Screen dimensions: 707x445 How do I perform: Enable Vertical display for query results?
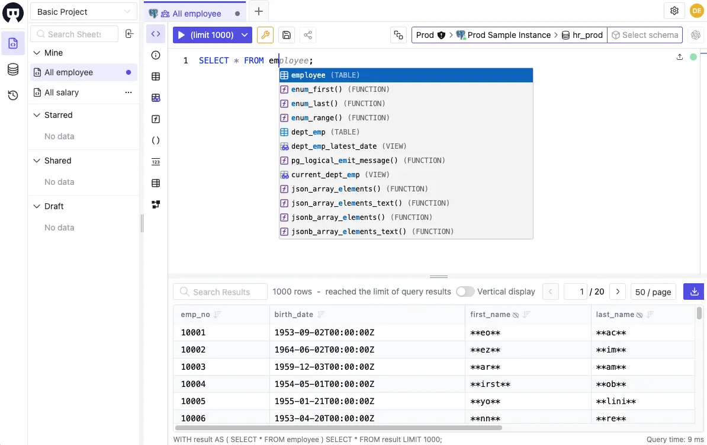[465, 292]
